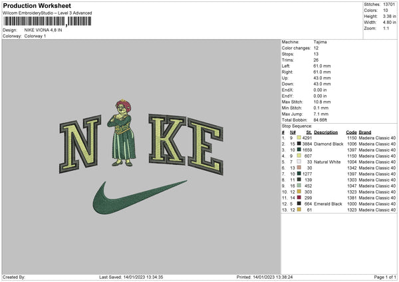This screenshot has width=399, height=282.
Task: Click the yellow swatch in stop row 4
Action: tap(299, 156)
